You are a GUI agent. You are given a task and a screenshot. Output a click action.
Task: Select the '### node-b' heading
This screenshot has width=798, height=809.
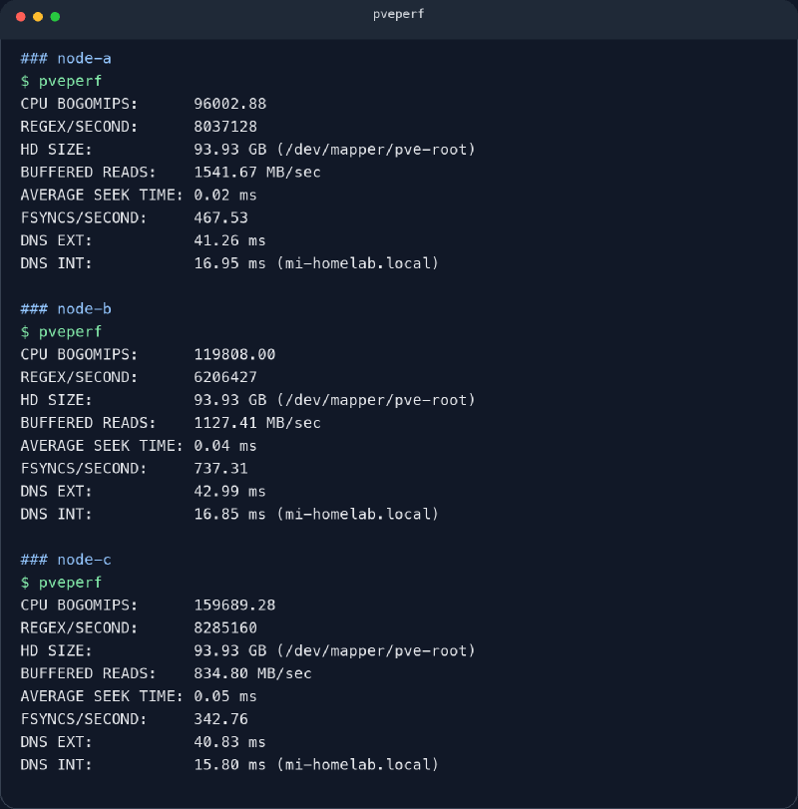coord(66,309)
